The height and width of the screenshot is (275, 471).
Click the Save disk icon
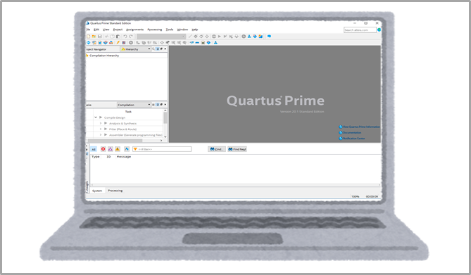[99, 37]
